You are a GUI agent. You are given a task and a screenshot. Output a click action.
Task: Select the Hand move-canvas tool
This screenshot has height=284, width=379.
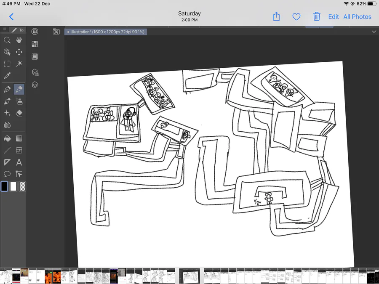pyautogui.click(x=19, y=40)
